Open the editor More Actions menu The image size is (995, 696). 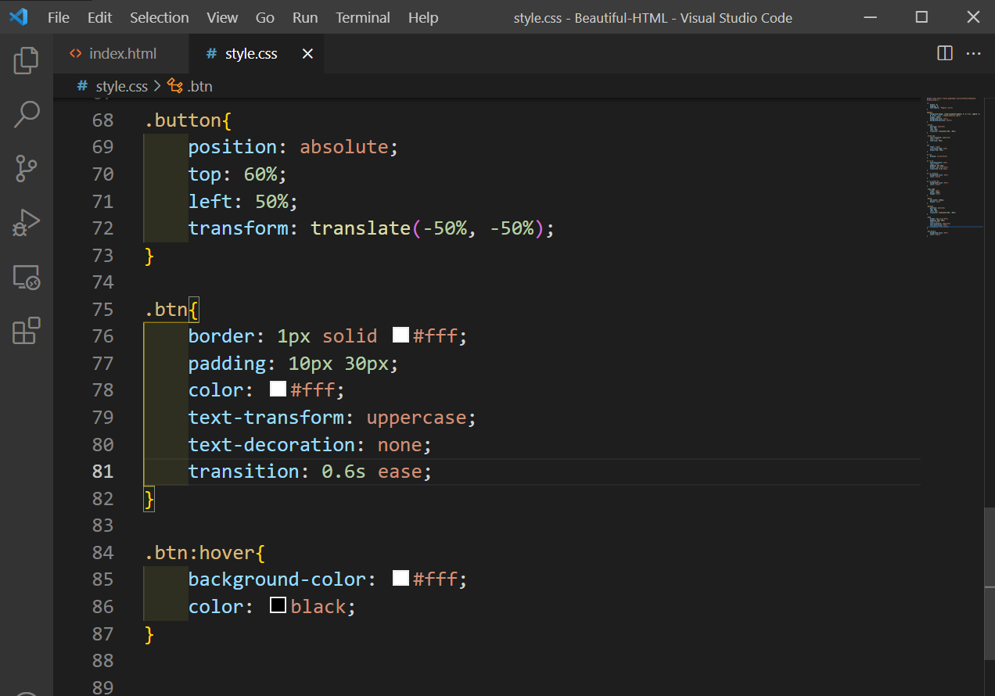pyautogui.click(x=973, y=53)
